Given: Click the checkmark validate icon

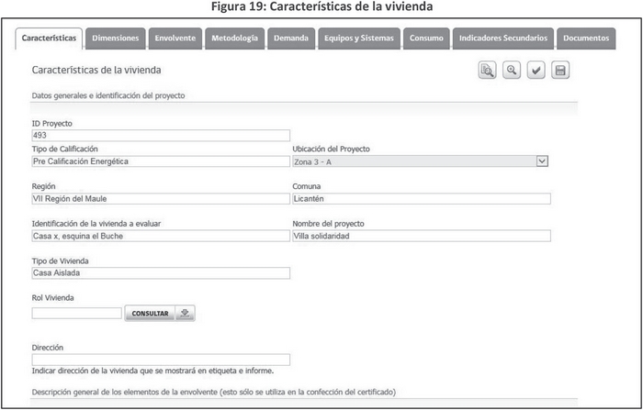Looking at the screenshot, I should pyautogui.click(x=536, y=72).
